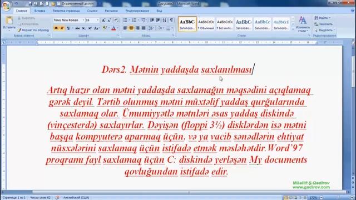The image size is (356, 200).
Task: Open Изменить стили menu
Action: [303, 24]
